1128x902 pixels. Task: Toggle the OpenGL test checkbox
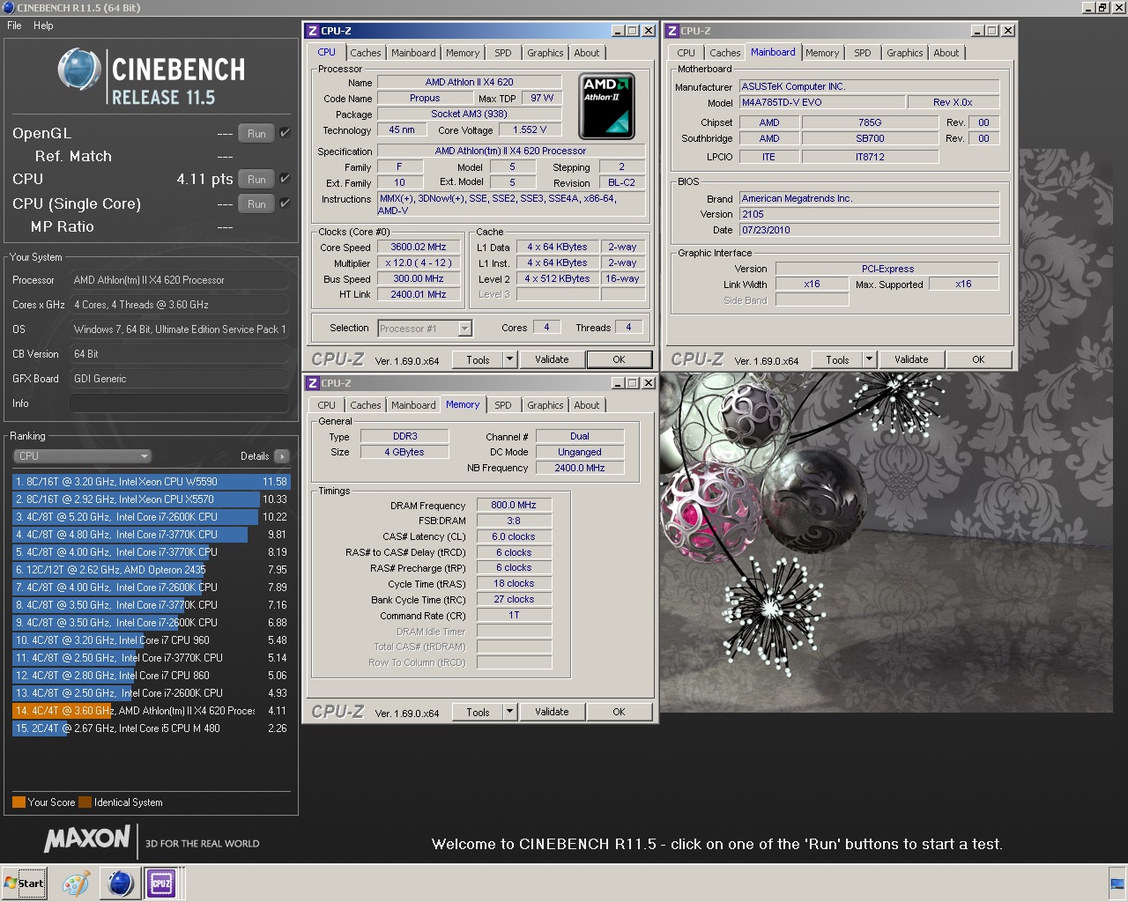point(285,133)
